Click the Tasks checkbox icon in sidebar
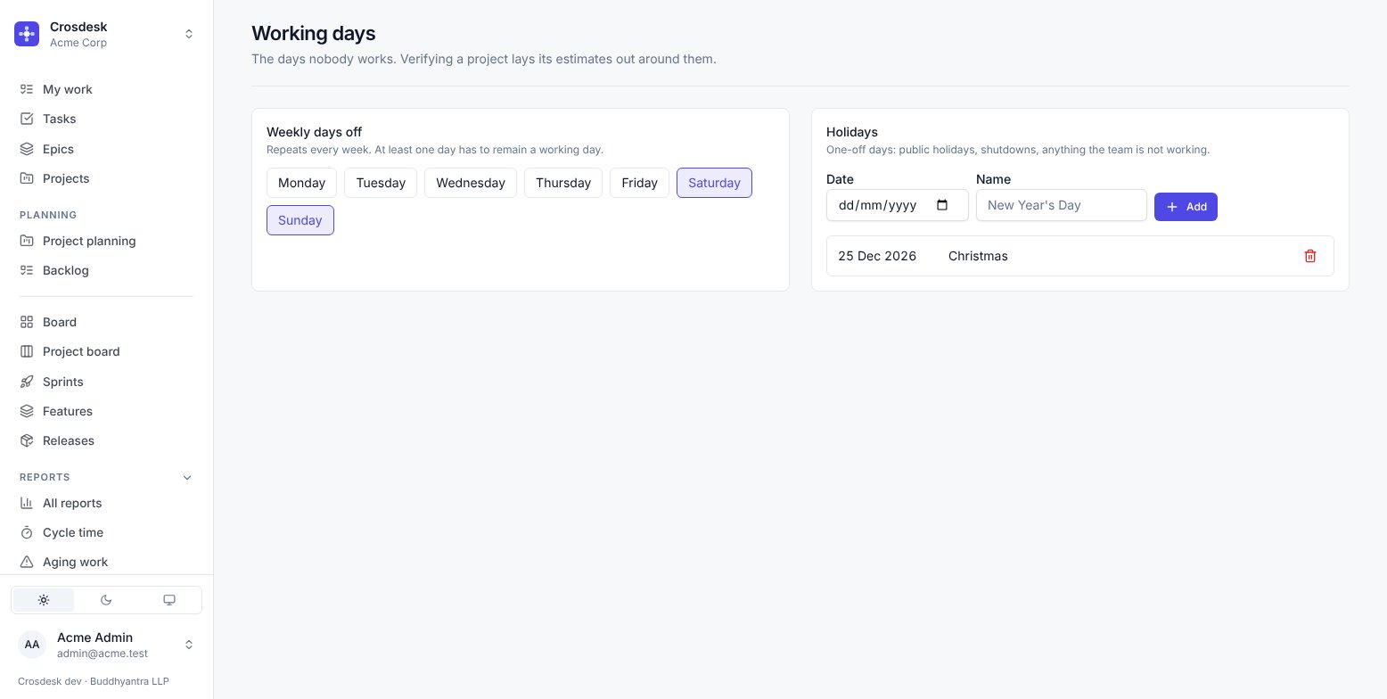1387x699 pixels. (x=27, y=119)
